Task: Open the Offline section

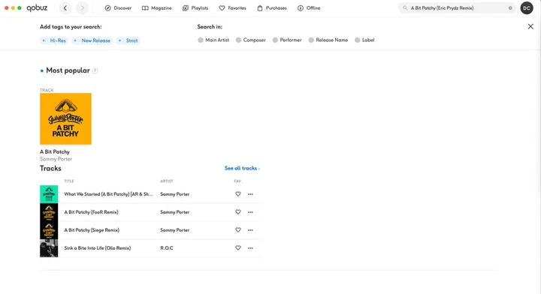Action: click(x=309, y=8)
